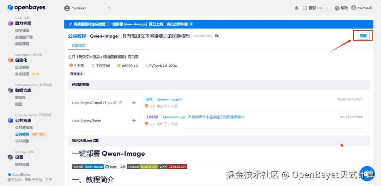Image resolution: width=381 pixels, height=186 pixels.
Task: Click the OpenBayes footer logo link
Action: point(19,175)
